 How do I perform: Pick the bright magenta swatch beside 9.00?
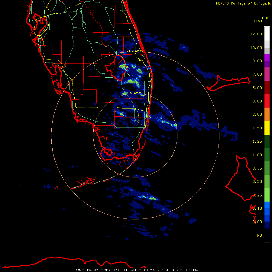267,57
